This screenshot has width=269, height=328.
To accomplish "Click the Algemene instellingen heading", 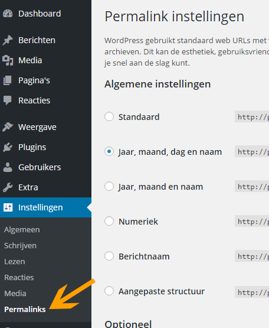I will coord(158,85).
